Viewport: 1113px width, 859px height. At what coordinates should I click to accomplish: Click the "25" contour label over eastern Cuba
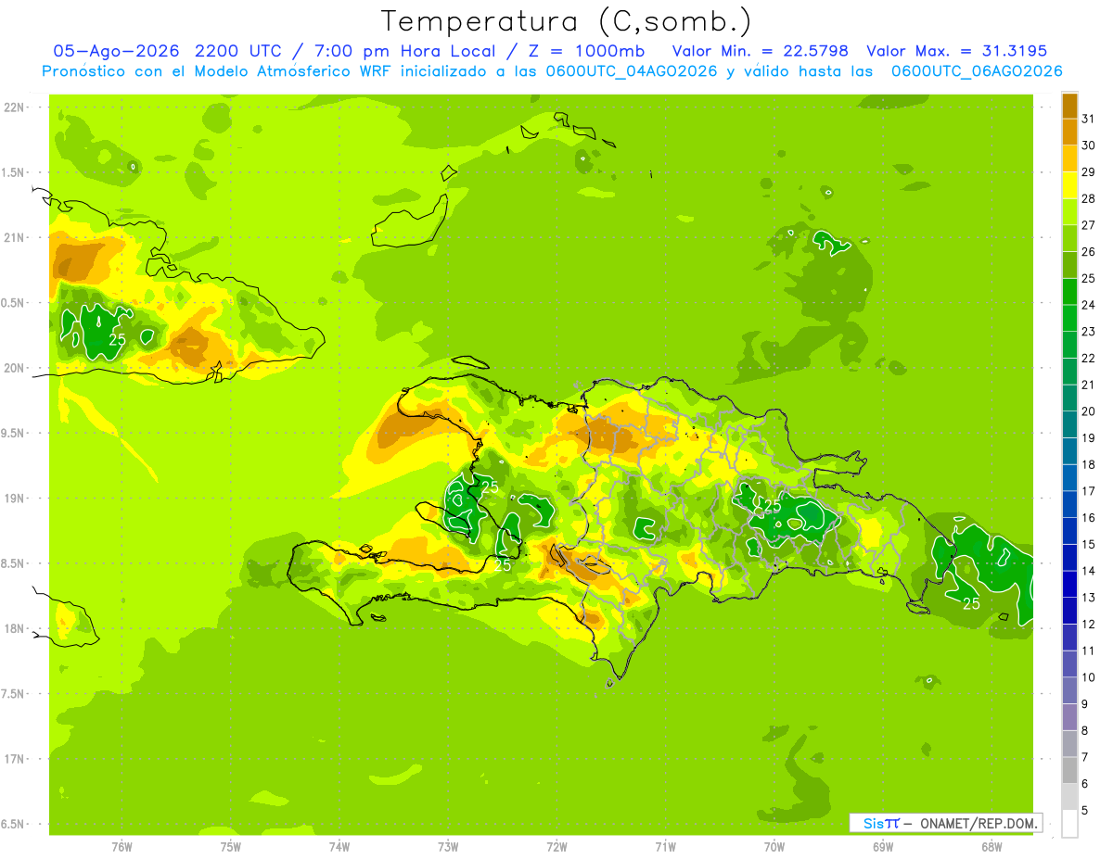(117, 339)
